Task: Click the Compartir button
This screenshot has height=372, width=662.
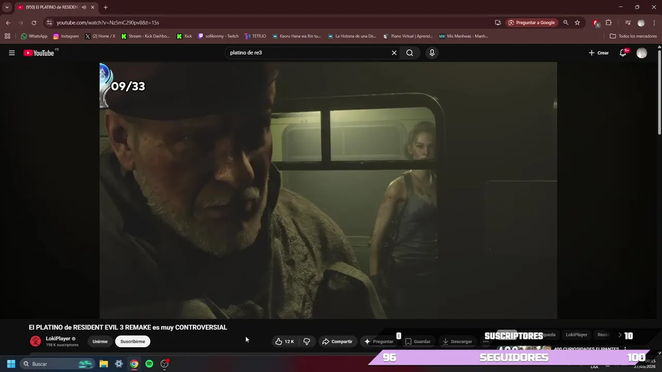Action: pyautogui.click(x=337, y=342)
